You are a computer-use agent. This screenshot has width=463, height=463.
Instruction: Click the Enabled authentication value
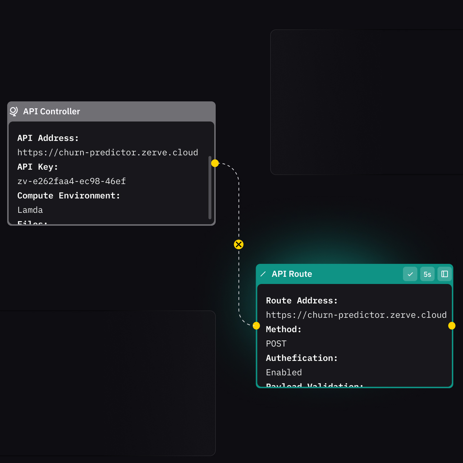point(284,372)
